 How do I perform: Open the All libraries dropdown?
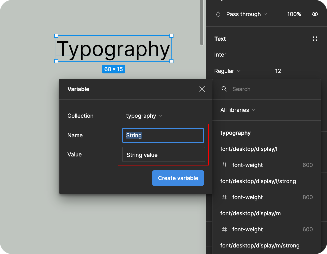(238, 110)
